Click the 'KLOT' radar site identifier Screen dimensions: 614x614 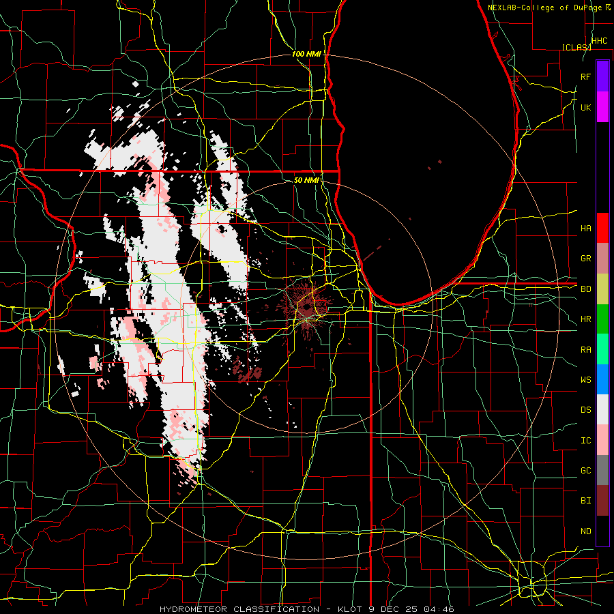(x=351, y=609)
